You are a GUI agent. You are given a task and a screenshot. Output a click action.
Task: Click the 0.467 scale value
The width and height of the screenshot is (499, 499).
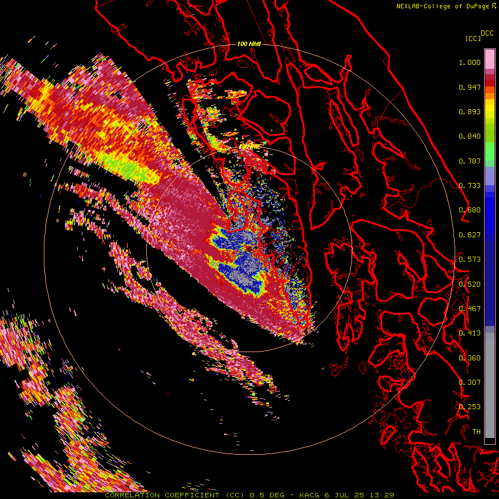click(470, 309)
